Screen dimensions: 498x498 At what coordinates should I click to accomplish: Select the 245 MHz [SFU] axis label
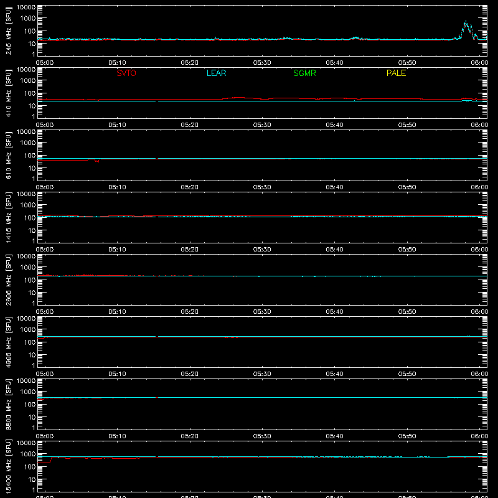pos(8,31)
